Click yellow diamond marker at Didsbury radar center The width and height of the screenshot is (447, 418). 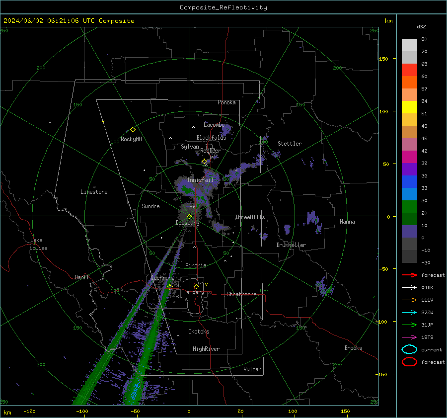coord(189,217)
